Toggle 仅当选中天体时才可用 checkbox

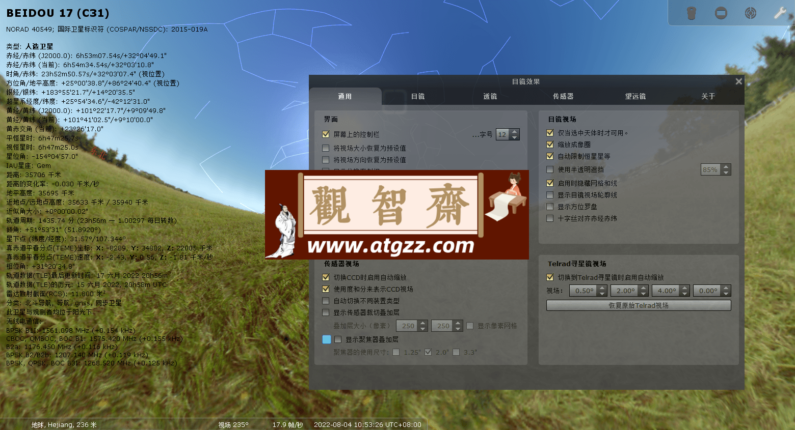[x=550, y=133]
